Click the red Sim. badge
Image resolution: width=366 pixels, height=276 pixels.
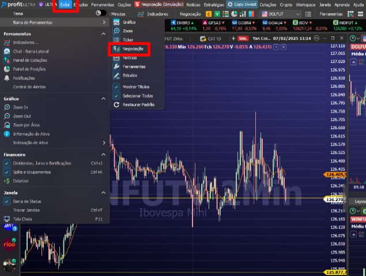[x=243, y=38]
